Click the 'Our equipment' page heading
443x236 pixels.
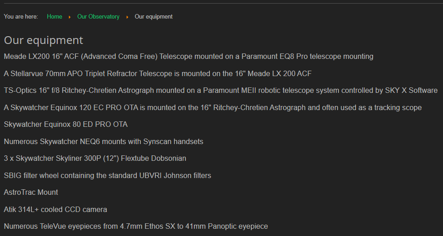pos(44,40)
